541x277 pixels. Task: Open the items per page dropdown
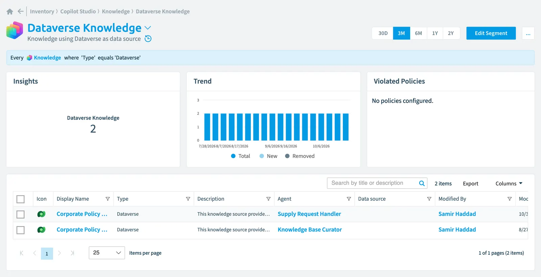pyautogui.click(x=107, y=253)
